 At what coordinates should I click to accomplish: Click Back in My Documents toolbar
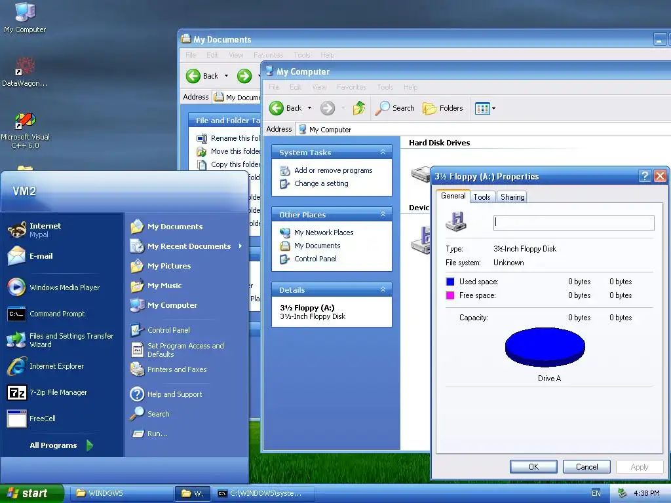[202, 76]
